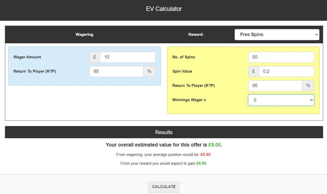Viewport: 327px width, 194px height.
Task: Click the percent symbol in Reward RTP
Action: (x=308, y=86)
